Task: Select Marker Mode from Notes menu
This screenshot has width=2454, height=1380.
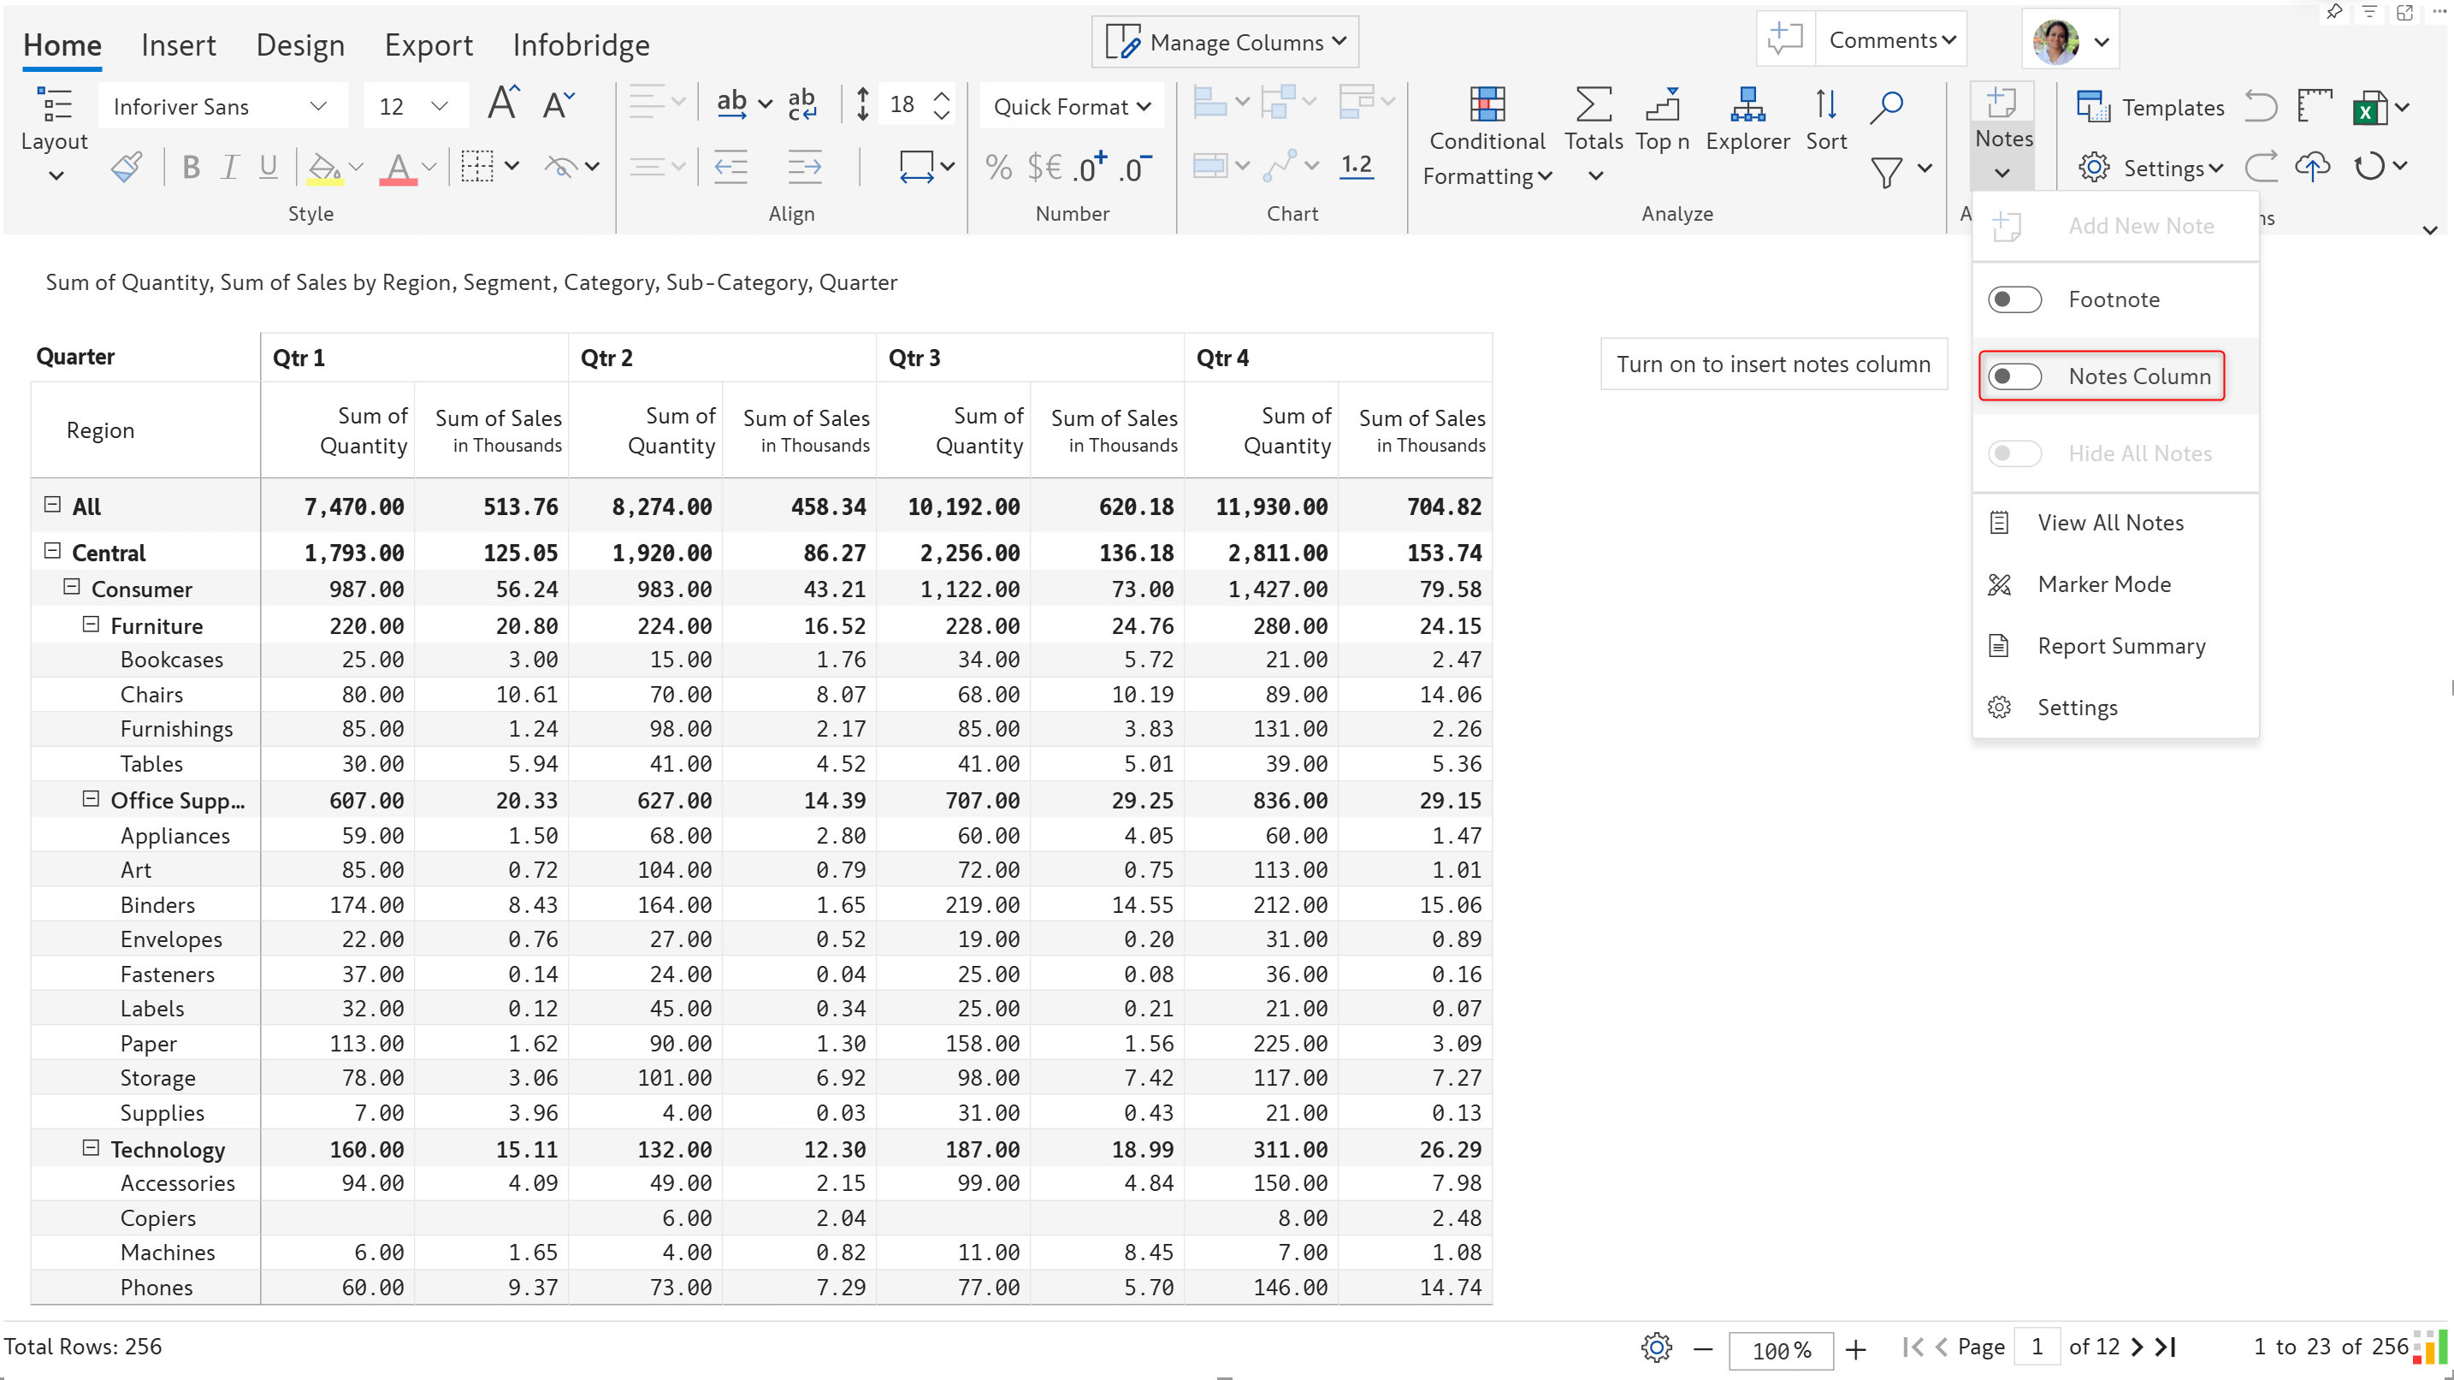Action: pyautogui.click(x=2103, y=584)
